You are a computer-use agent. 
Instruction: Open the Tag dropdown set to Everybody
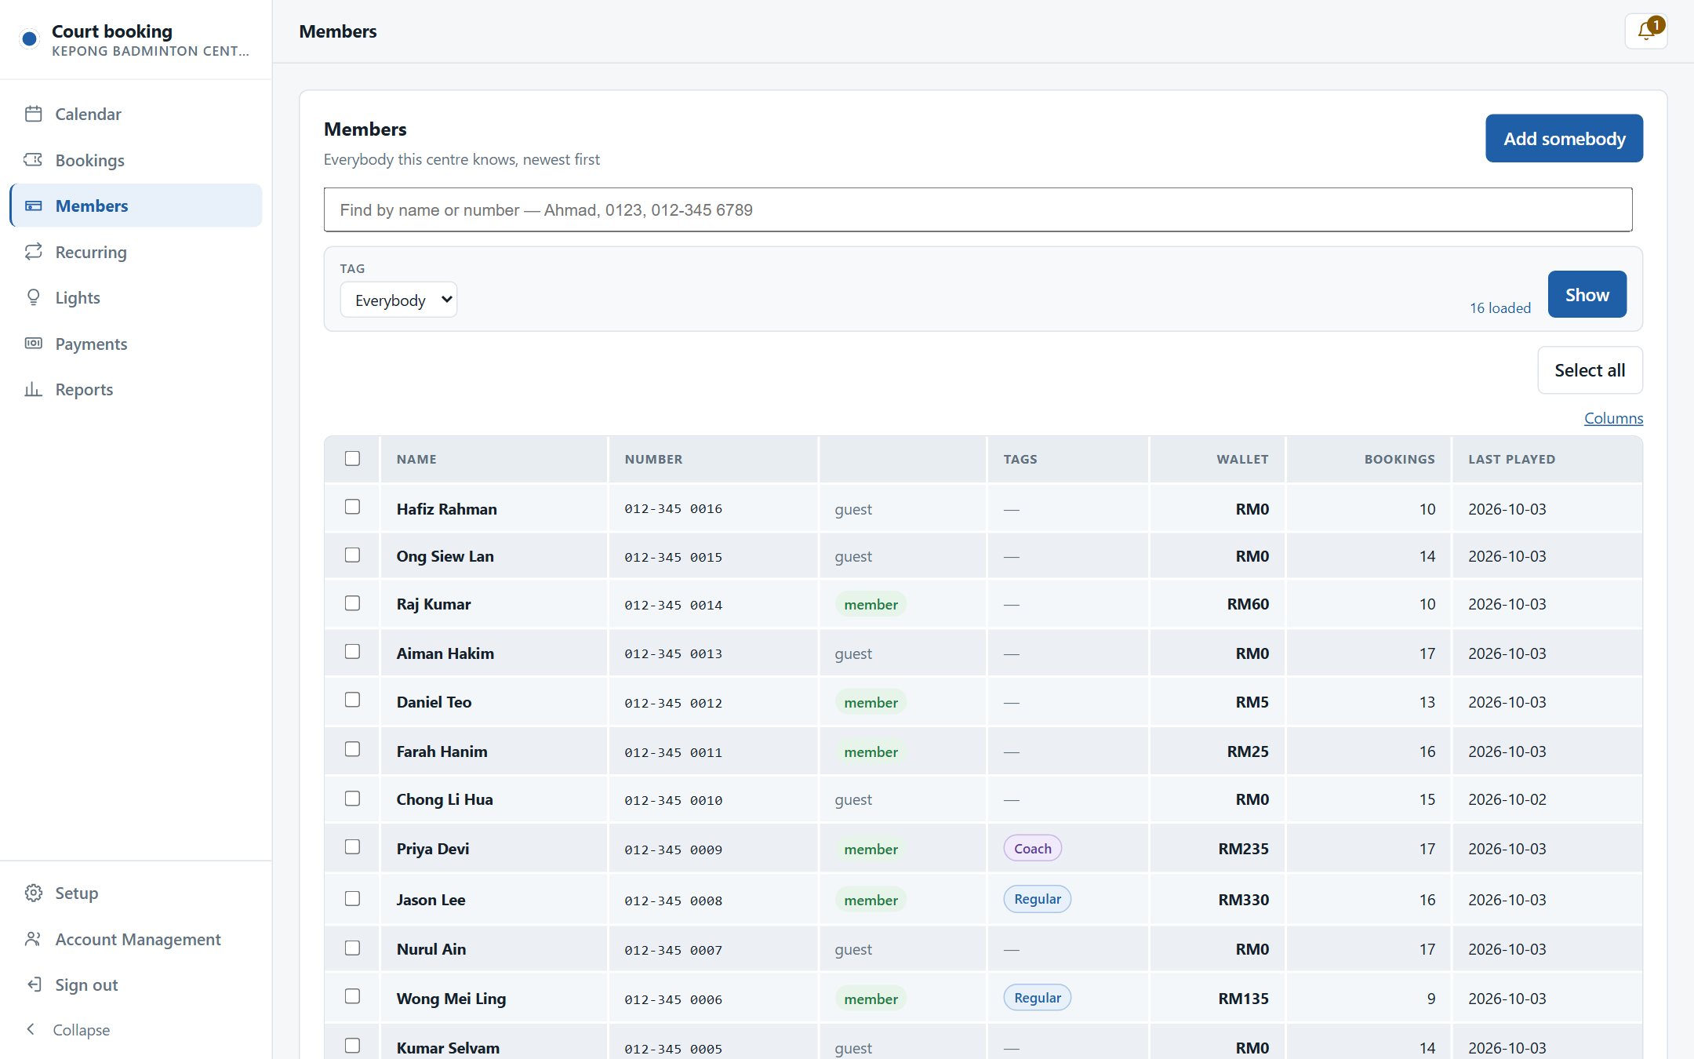(398, 300)
